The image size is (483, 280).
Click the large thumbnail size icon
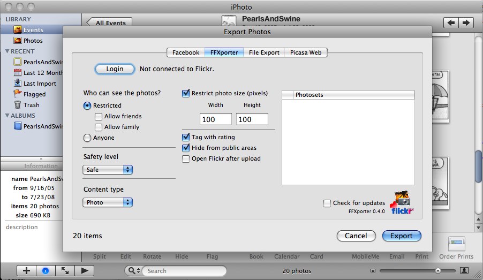click(464, 270)
